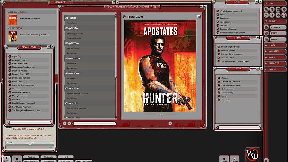Open the empty dropdown right of GM
The image size is (288, 162).
point(42,143)
